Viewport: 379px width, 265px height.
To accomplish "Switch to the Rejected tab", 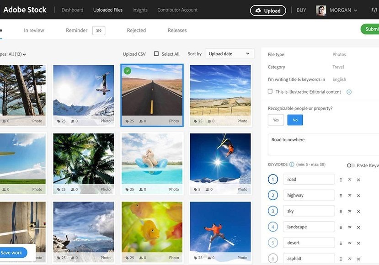I will pos(136,31).
